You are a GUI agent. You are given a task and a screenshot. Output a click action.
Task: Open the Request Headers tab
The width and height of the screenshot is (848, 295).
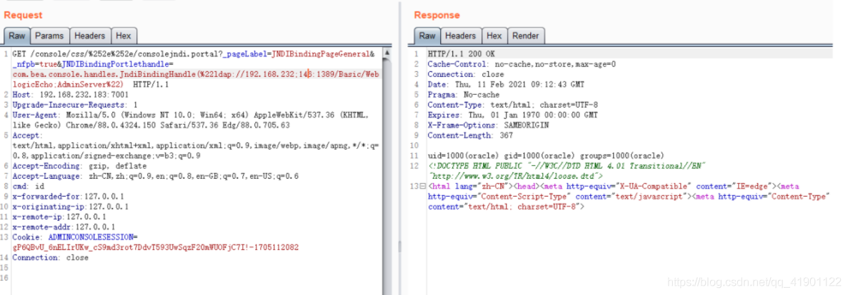click(x=89, y=36)
